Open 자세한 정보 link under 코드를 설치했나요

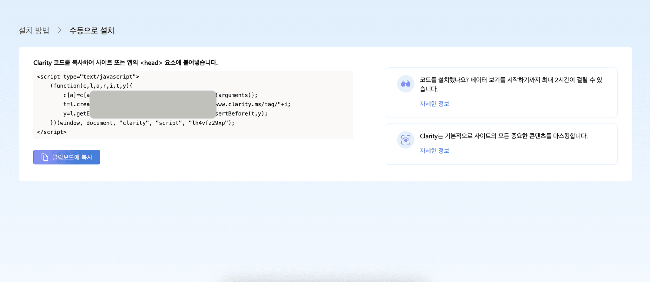pos(434,104)
